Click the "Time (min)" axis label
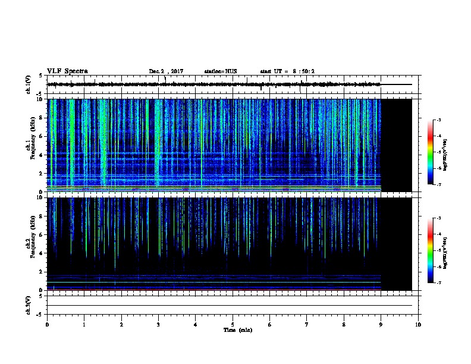This screenshot has width=471, height=364. click(238, 330)
